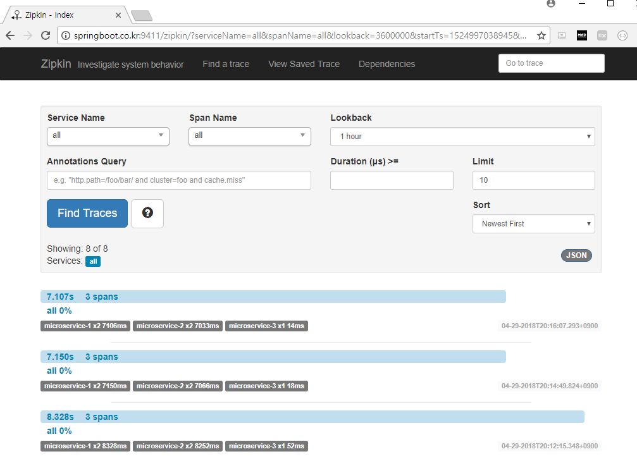The image size is (637, 461).
Task: Maximize the browser window
Action: click(x=610, y=4)
